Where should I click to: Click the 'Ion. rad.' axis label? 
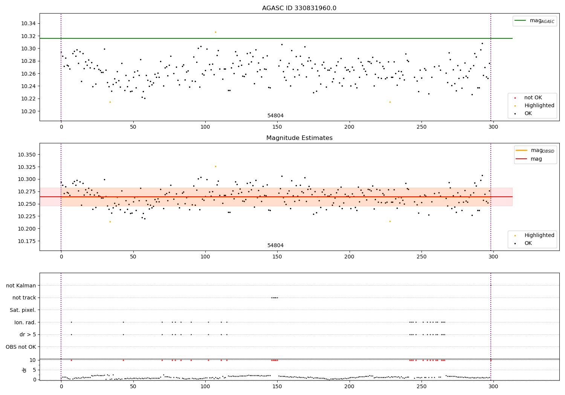[x=25, y=322]
